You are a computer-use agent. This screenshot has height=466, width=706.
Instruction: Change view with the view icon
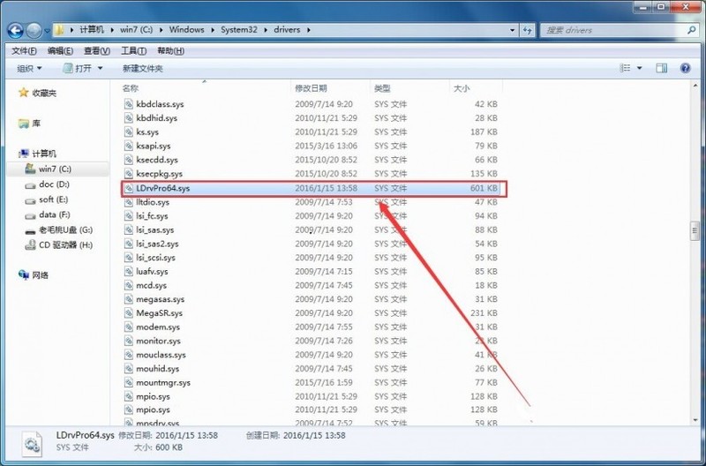coord(625,68)
